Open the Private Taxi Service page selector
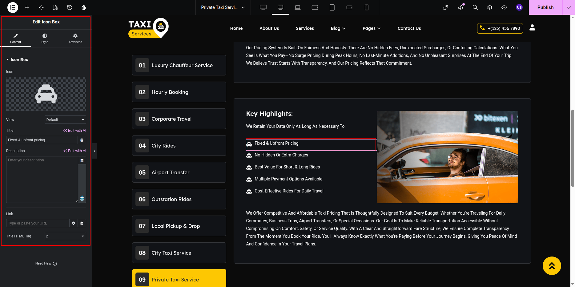 (223, 7)
